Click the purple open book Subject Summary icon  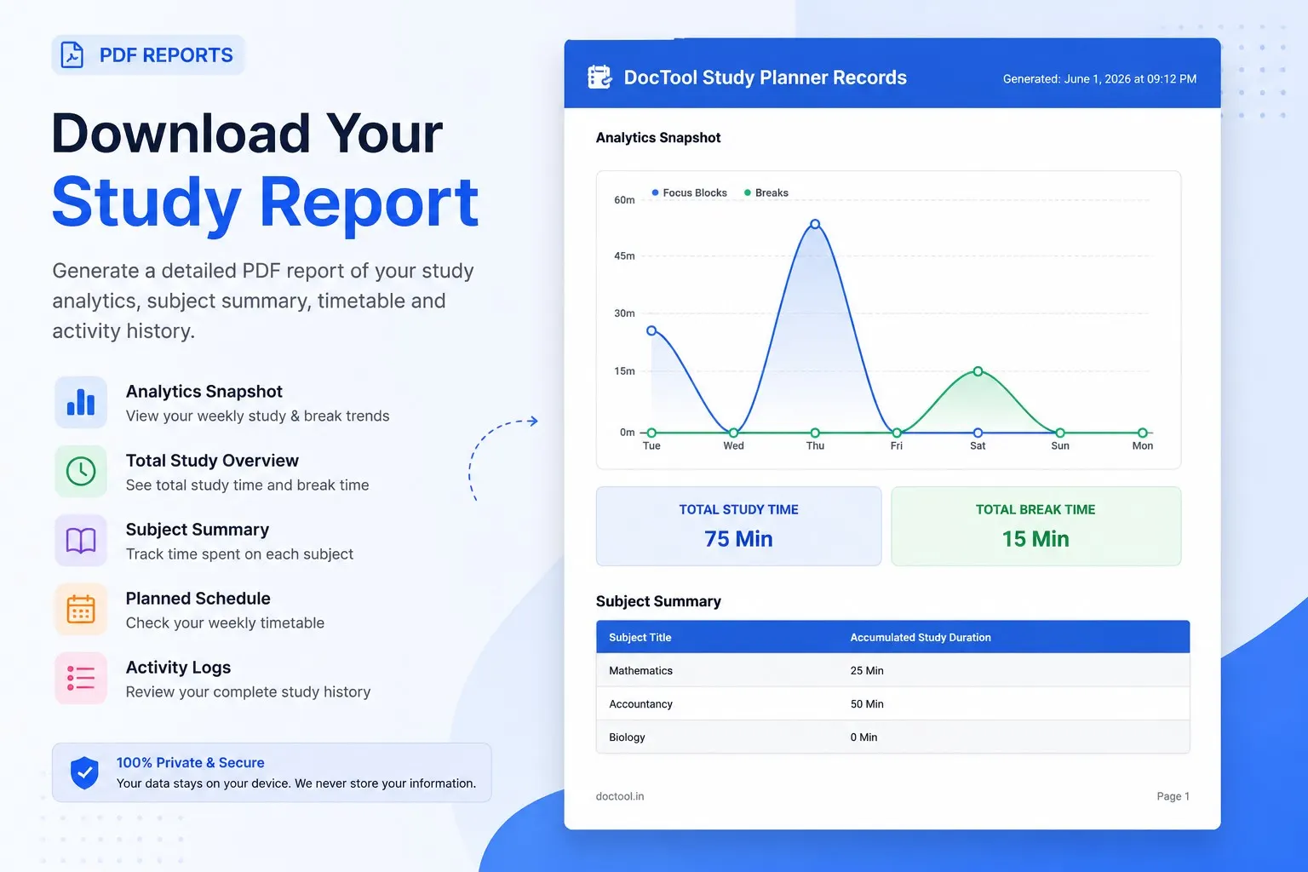coord(81,540)
